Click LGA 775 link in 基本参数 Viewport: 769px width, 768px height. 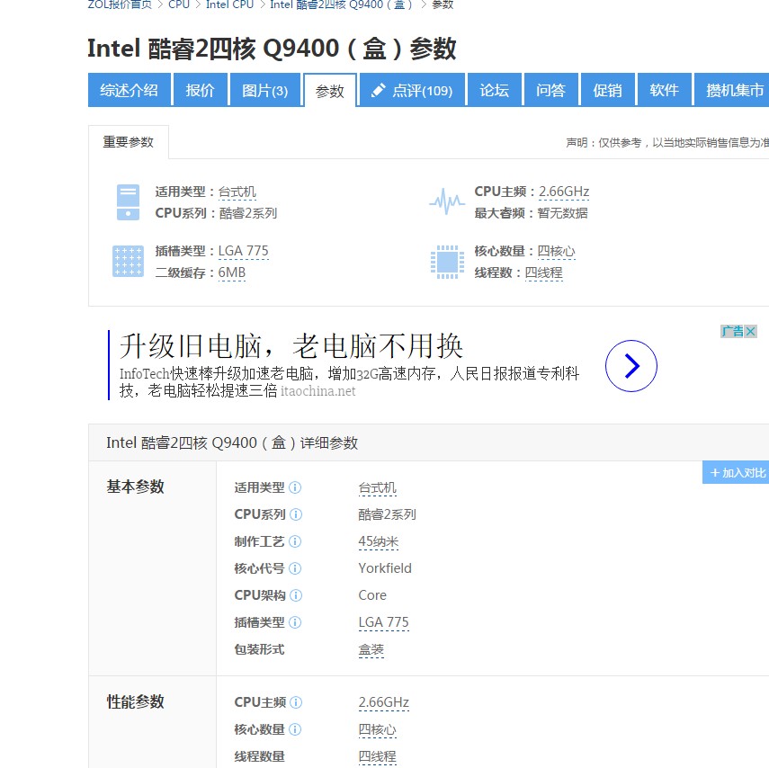pyautogui.click(x=383, y=622)
